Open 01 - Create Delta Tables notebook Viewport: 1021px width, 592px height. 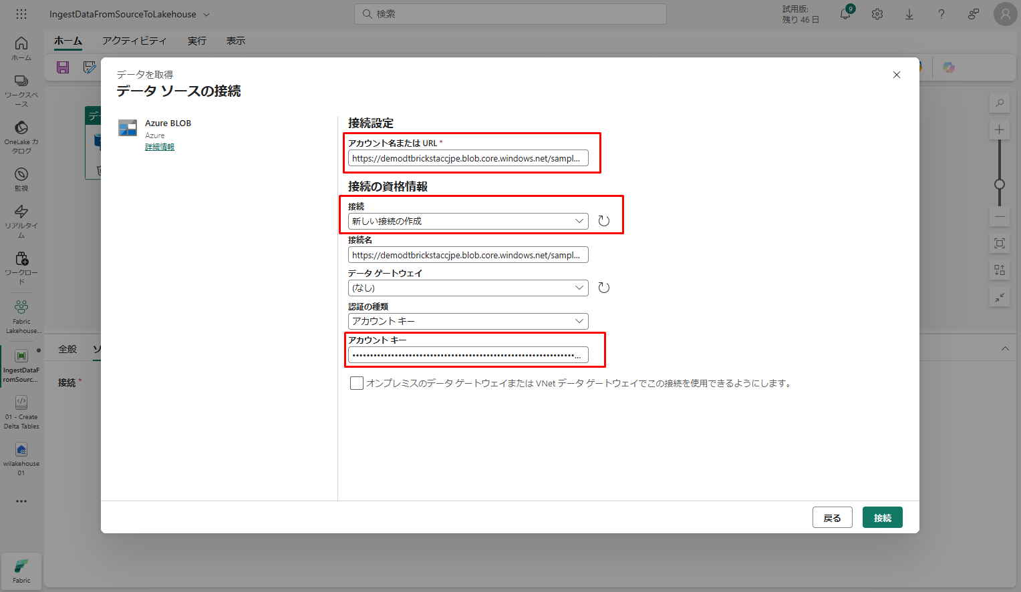tap(21, 412)
